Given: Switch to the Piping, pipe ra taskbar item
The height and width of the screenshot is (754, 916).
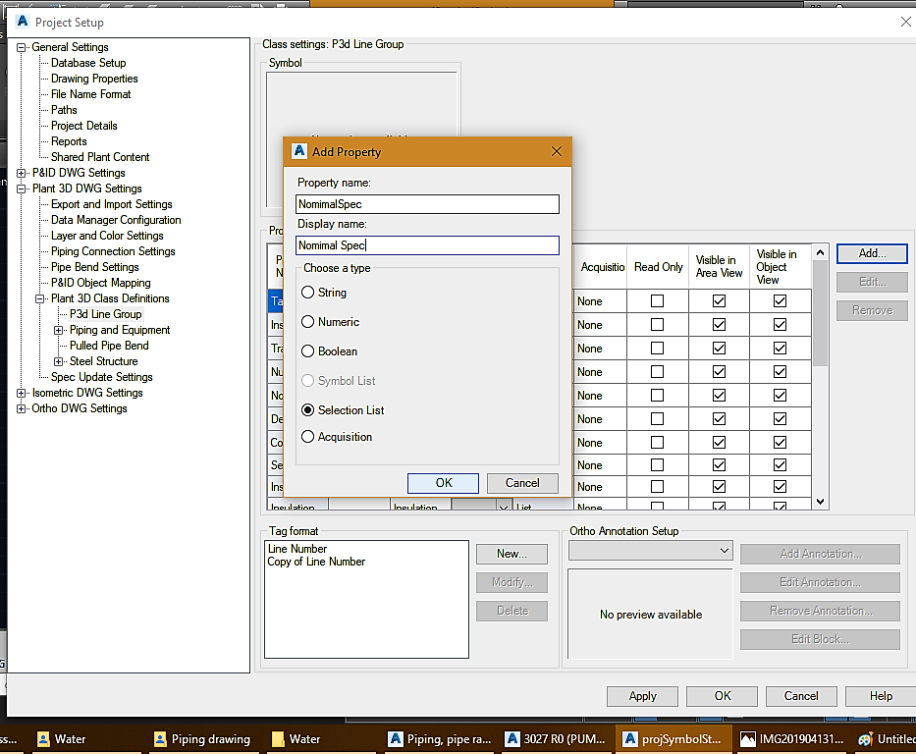Looking at the screenshot, I should pos(437,738).
